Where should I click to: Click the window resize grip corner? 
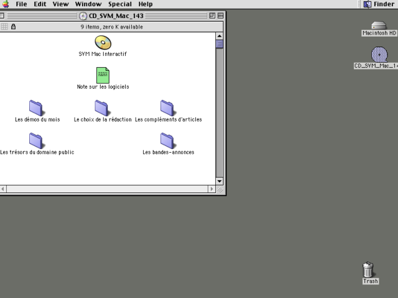220,189
